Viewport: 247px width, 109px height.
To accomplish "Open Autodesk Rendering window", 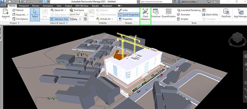I will pyautogui.click(x=189, y=10).
